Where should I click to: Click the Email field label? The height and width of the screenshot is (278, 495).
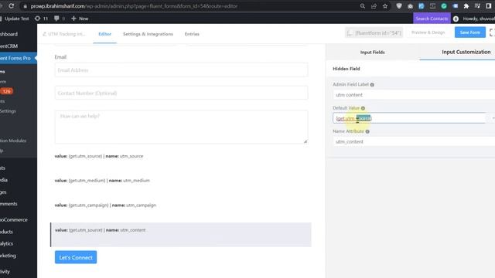click(x=60, y=57)
